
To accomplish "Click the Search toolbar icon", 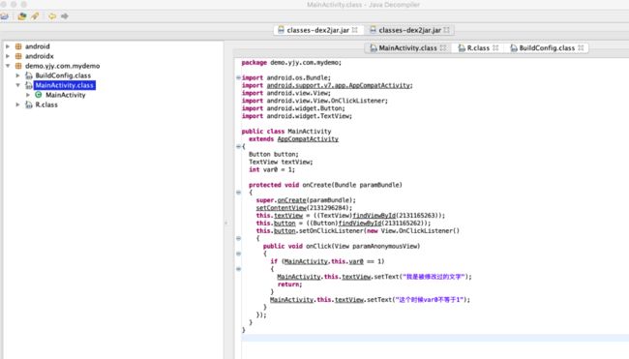I will tap(35, 16).
